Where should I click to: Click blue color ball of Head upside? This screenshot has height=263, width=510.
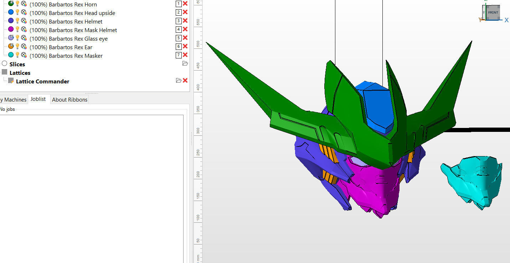click(x=11, y=12)
